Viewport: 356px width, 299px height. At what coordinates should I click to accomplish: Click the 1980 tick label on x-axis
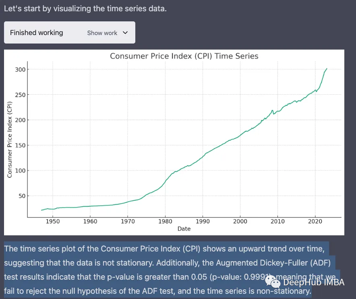pyautogui.click(x=165, y=221)
